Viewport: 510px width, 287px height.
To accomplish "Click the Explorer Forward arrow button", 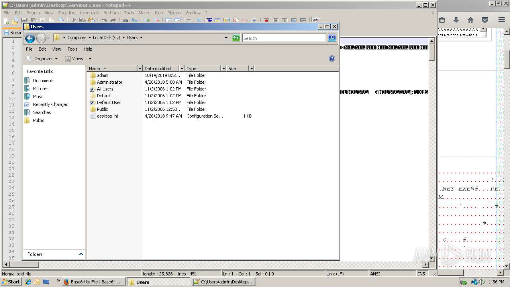I will 41,38.
